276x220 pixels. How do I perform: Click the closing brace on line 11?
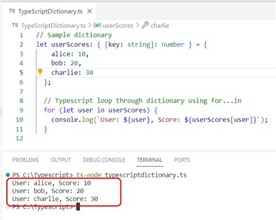tap(45, 129)
